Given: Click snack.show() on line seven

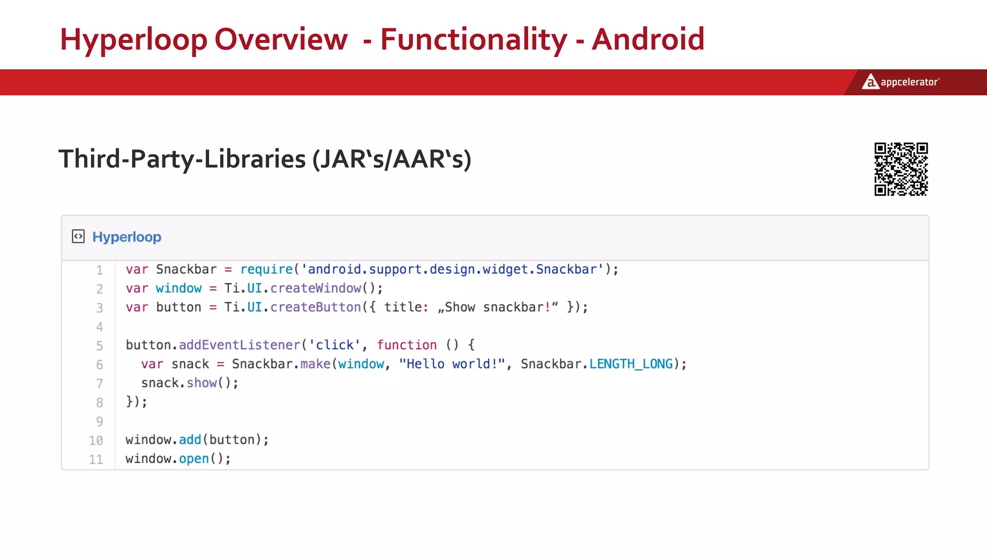Looking at the screenshot, I should click(189, 383).
